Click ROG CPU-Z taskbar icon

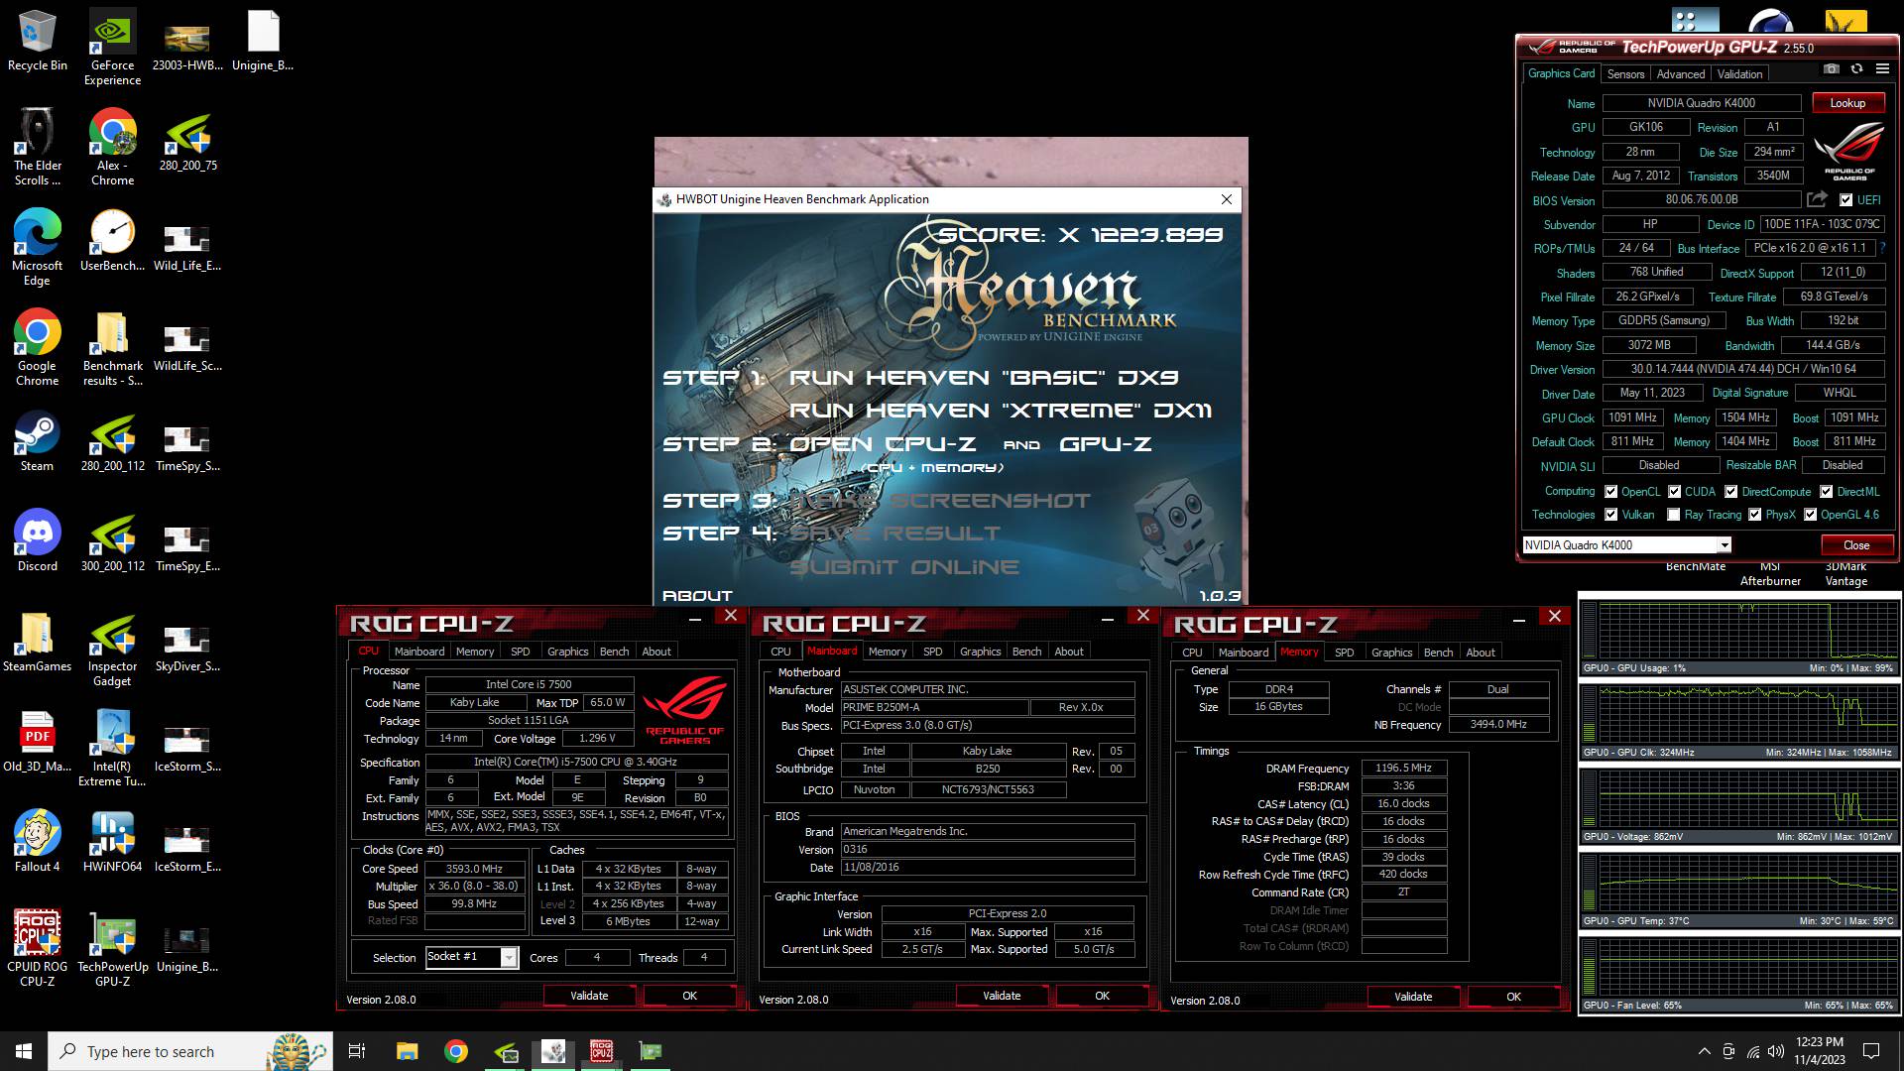[x=601, y=1051]
